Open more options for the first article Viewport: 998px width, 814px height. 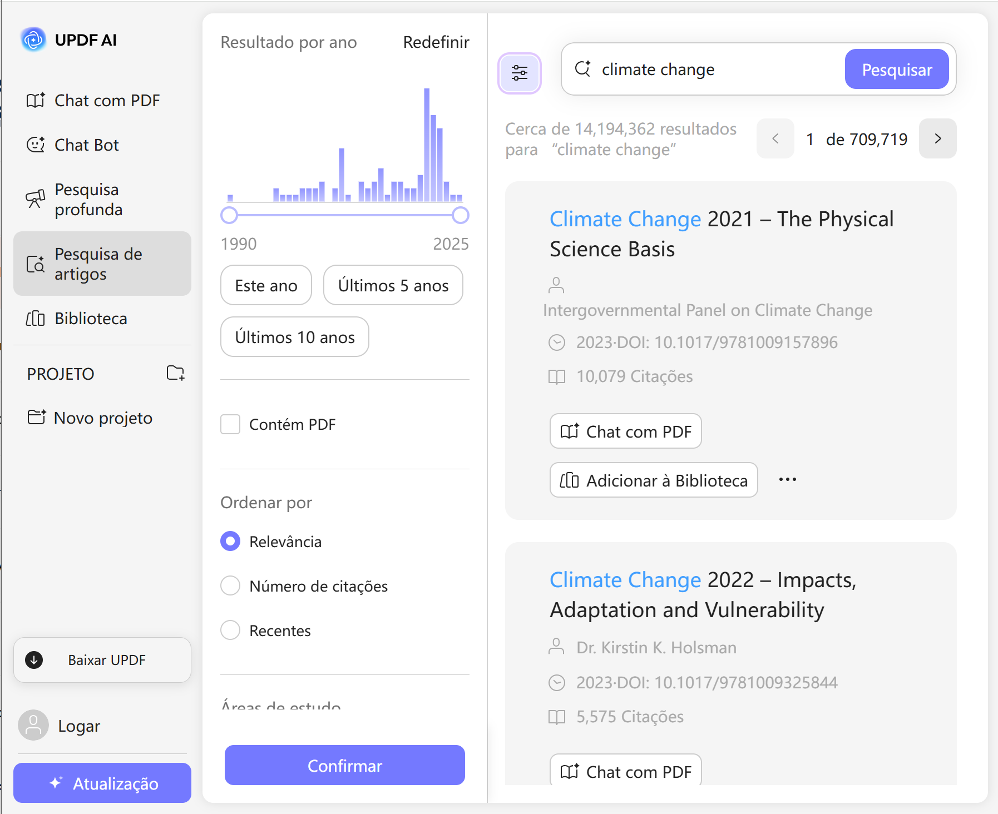[787, 479]
